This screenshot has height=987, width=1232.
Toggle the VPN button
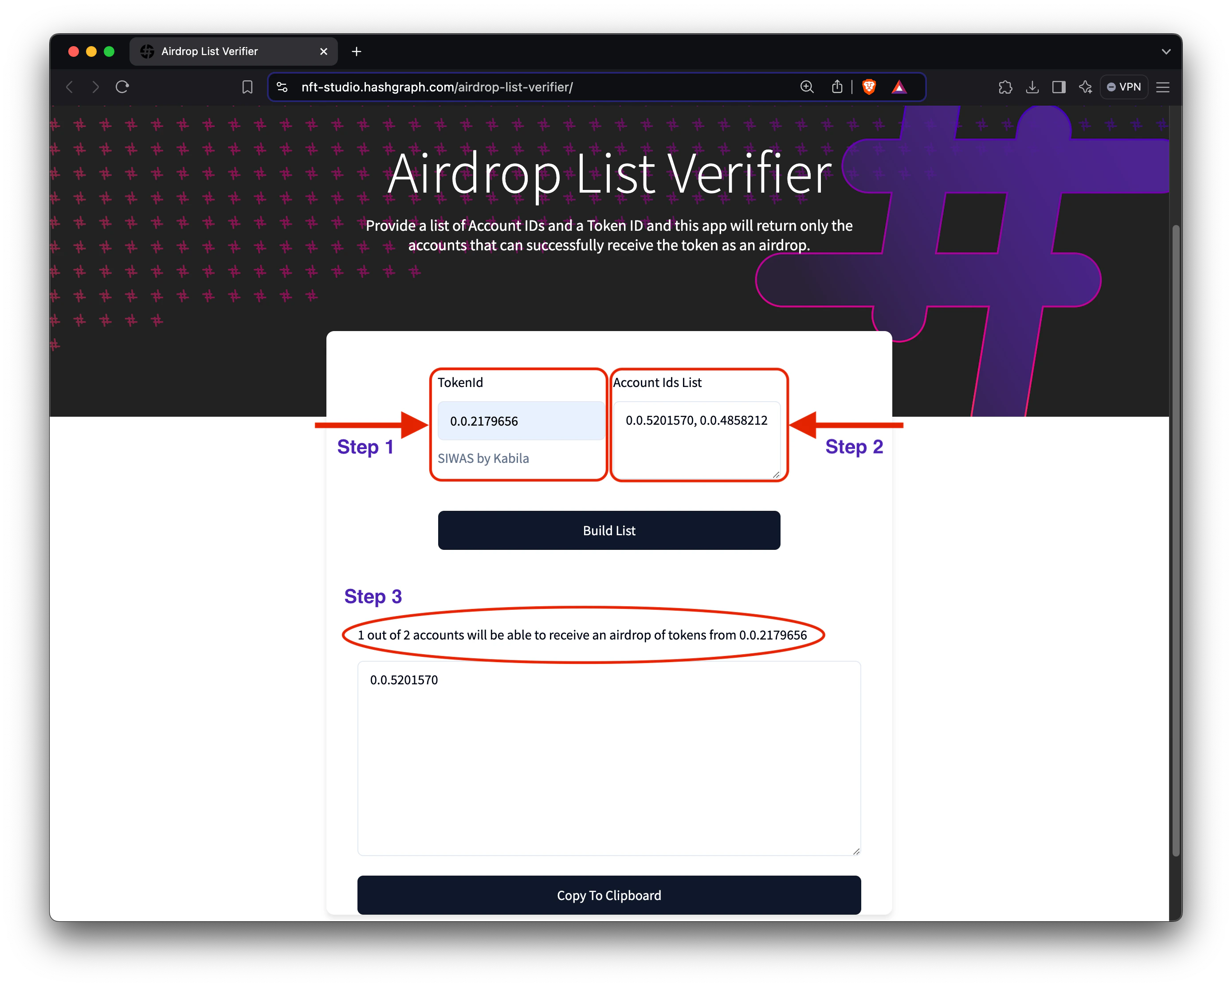(1123, 87)
